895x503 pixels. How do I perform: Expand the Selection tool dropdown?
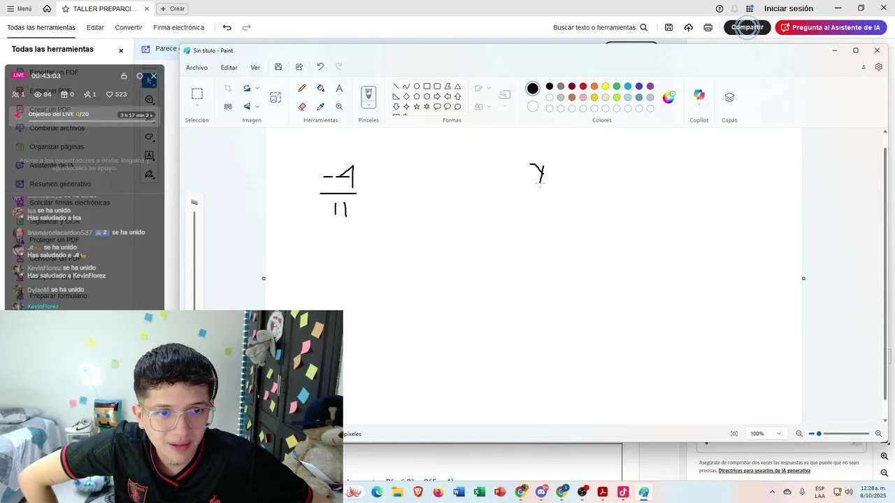pos(197,105)
